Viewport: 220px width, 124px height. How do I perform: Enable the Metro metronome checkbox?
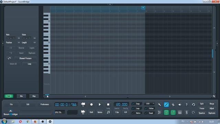point(133,113)
